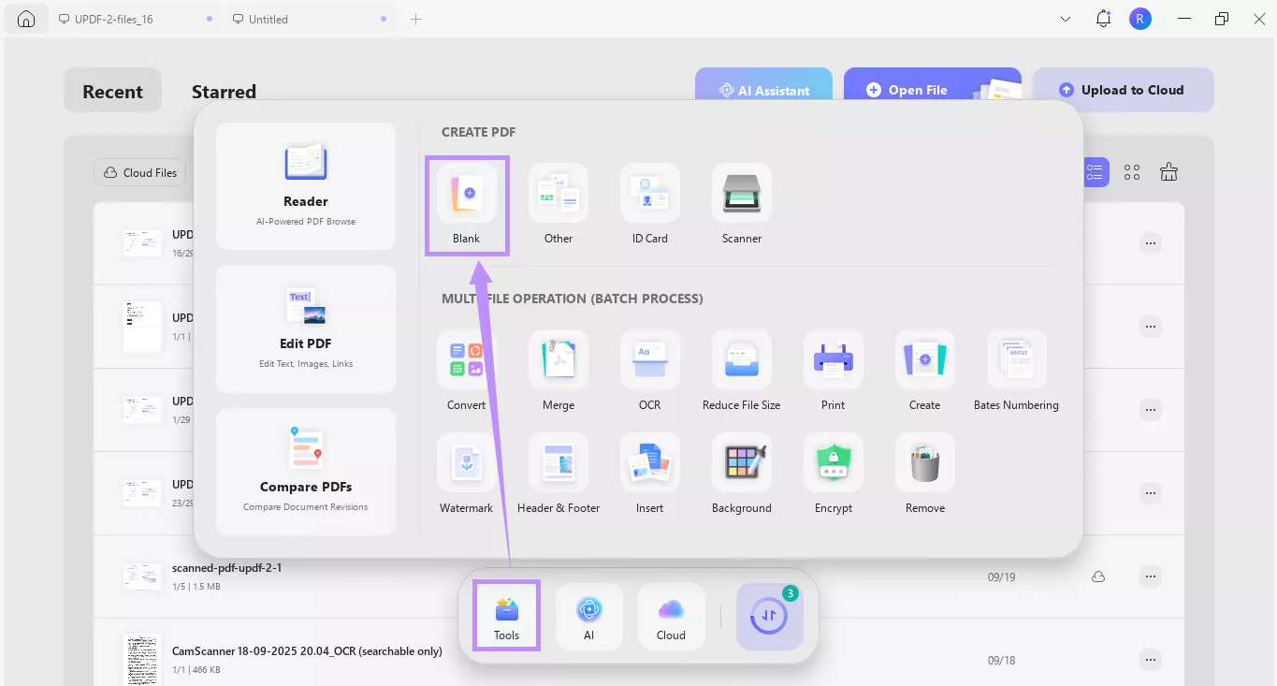Viewport: 1277px width, 686px height.
Task: Select the Blank PDF creation icon
Action: coord(466,195)
